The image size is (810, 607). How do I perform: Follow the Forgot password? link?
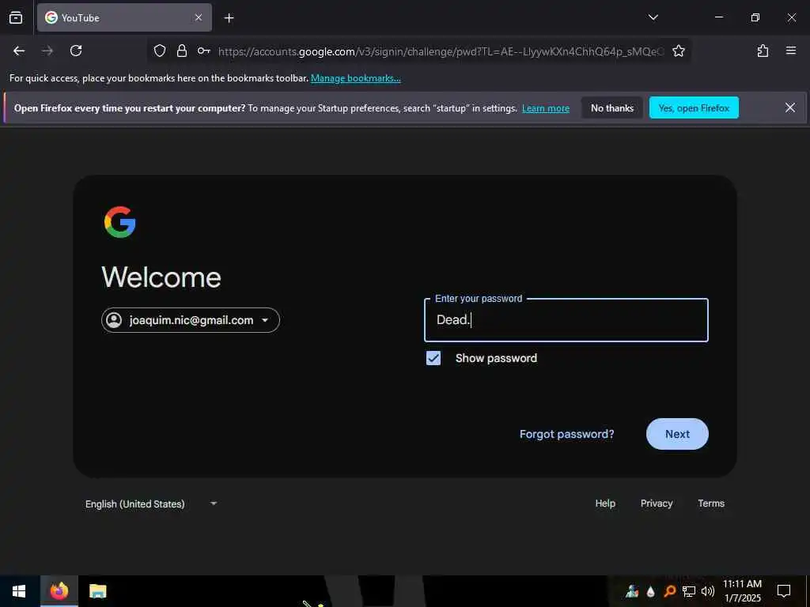point(566,434)
